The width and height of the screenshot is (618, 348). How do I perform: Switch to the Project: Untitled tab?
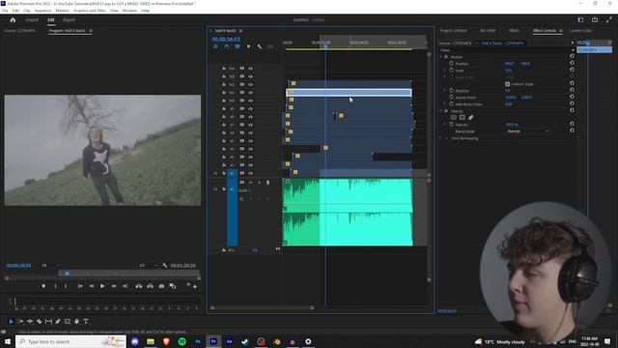coord(453,31)
